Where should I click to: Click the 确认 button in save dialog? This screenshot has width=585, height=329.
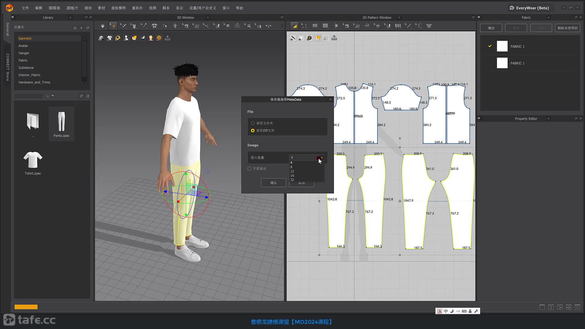point(274,183)
